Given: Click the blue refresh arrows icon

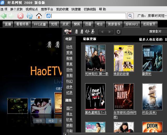Looking at the screenshot, I should (30, 16).
